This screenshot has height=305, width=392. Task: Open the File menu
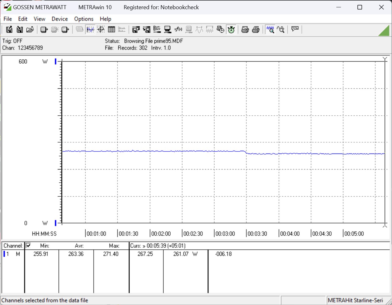pos(8,19)
